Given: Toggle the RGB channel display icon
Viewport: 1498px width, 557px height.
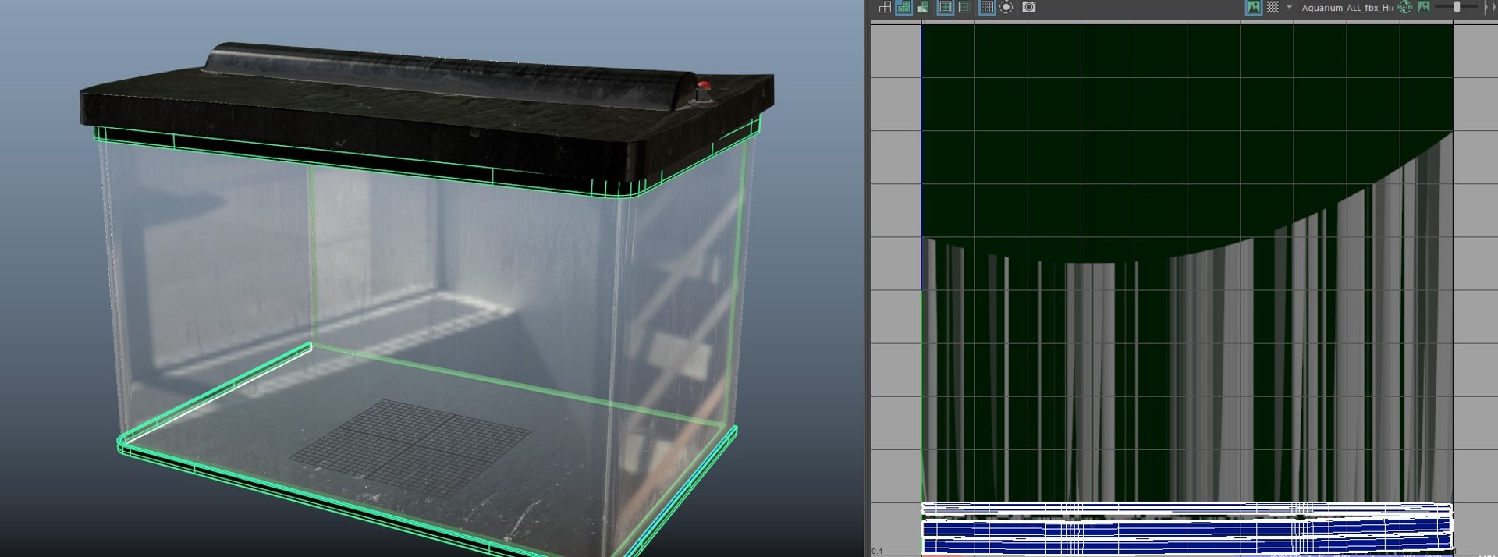Looking at the screenshot, I should coord(1405,7).
